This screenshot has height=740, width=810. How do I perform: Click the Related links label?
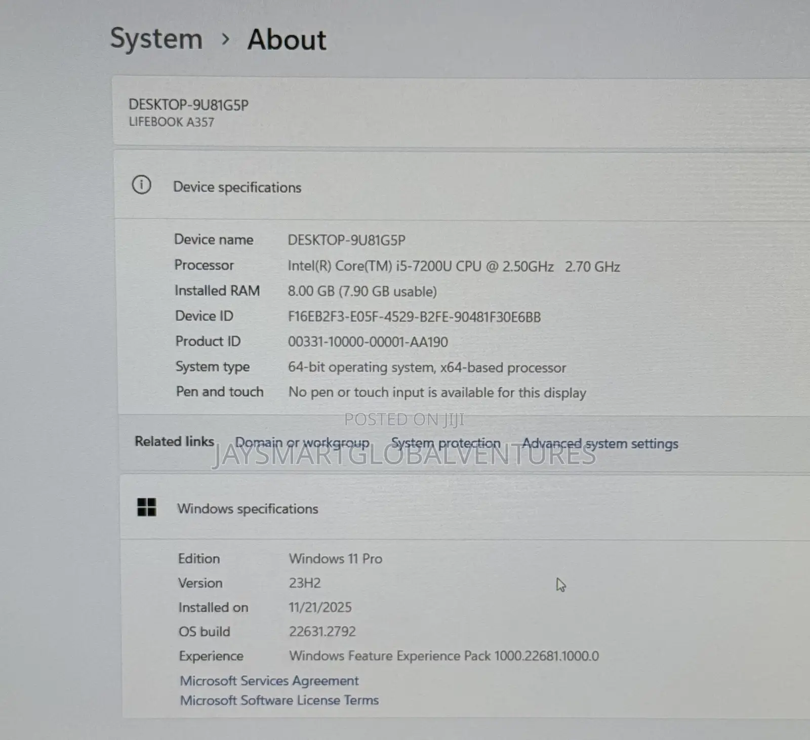click(x=174, y=441)
